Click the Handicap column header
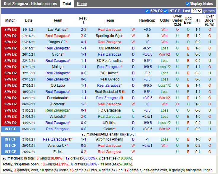This screenshot has width=218, height=174. (x=147, y=20)
